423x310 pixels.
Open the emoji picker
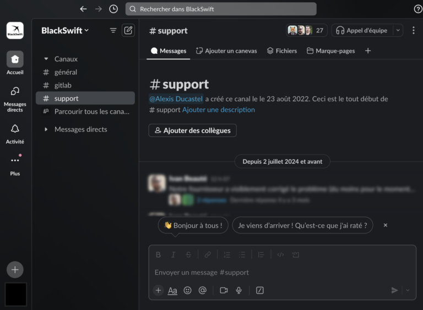[x=187, y=290]
